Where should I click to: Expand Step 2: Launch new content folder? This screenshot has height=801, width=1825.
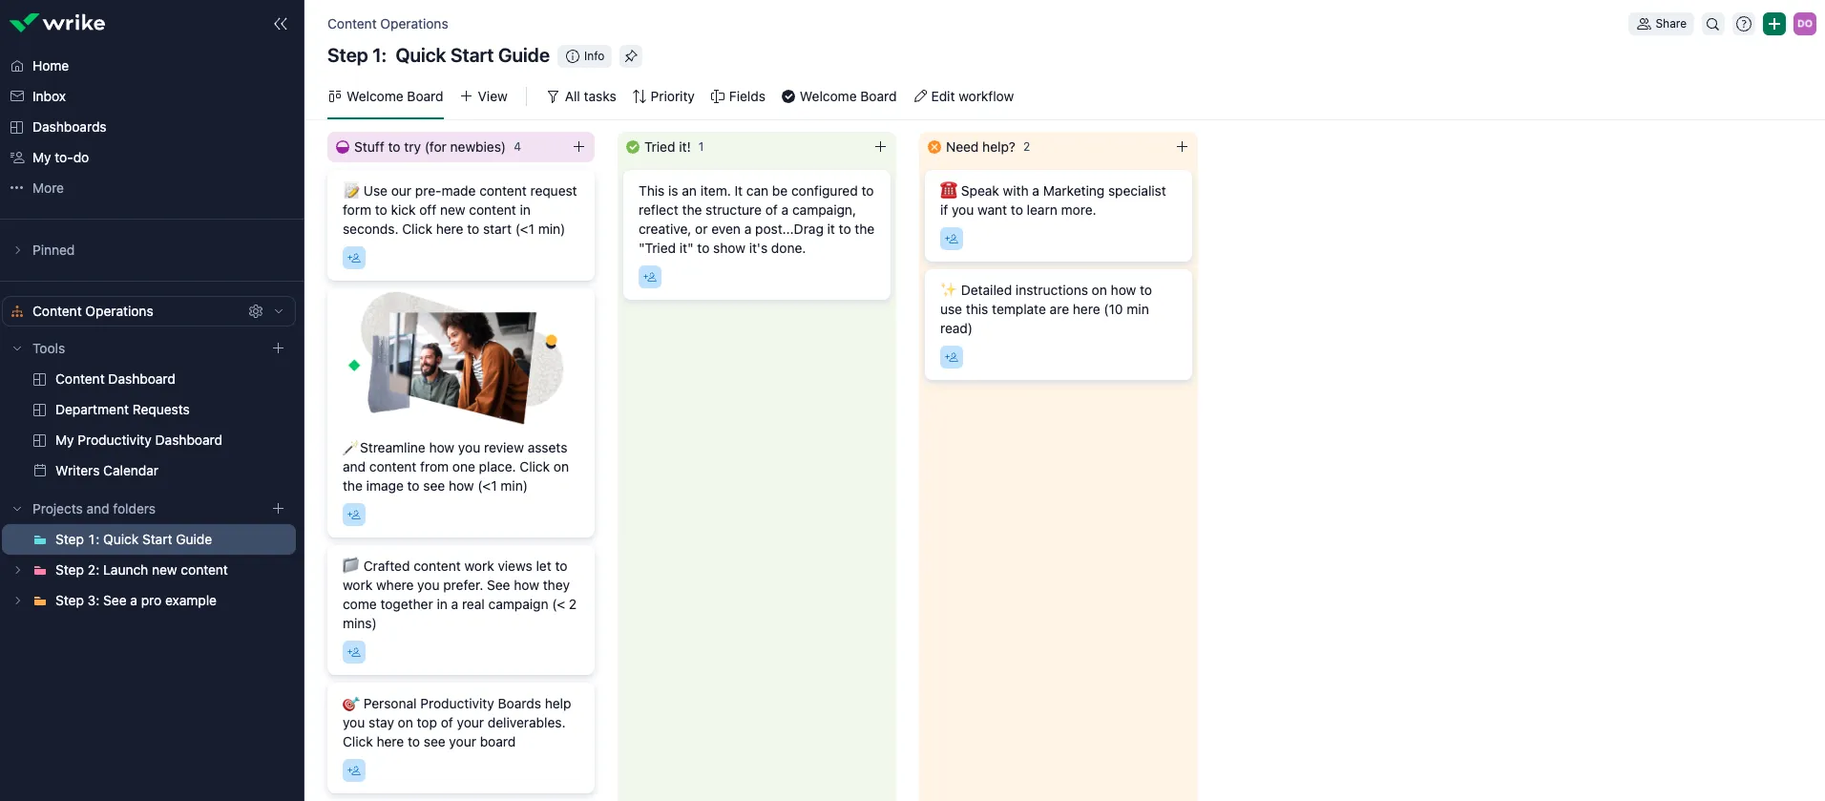pyautogui.click(x=17, y=570)
